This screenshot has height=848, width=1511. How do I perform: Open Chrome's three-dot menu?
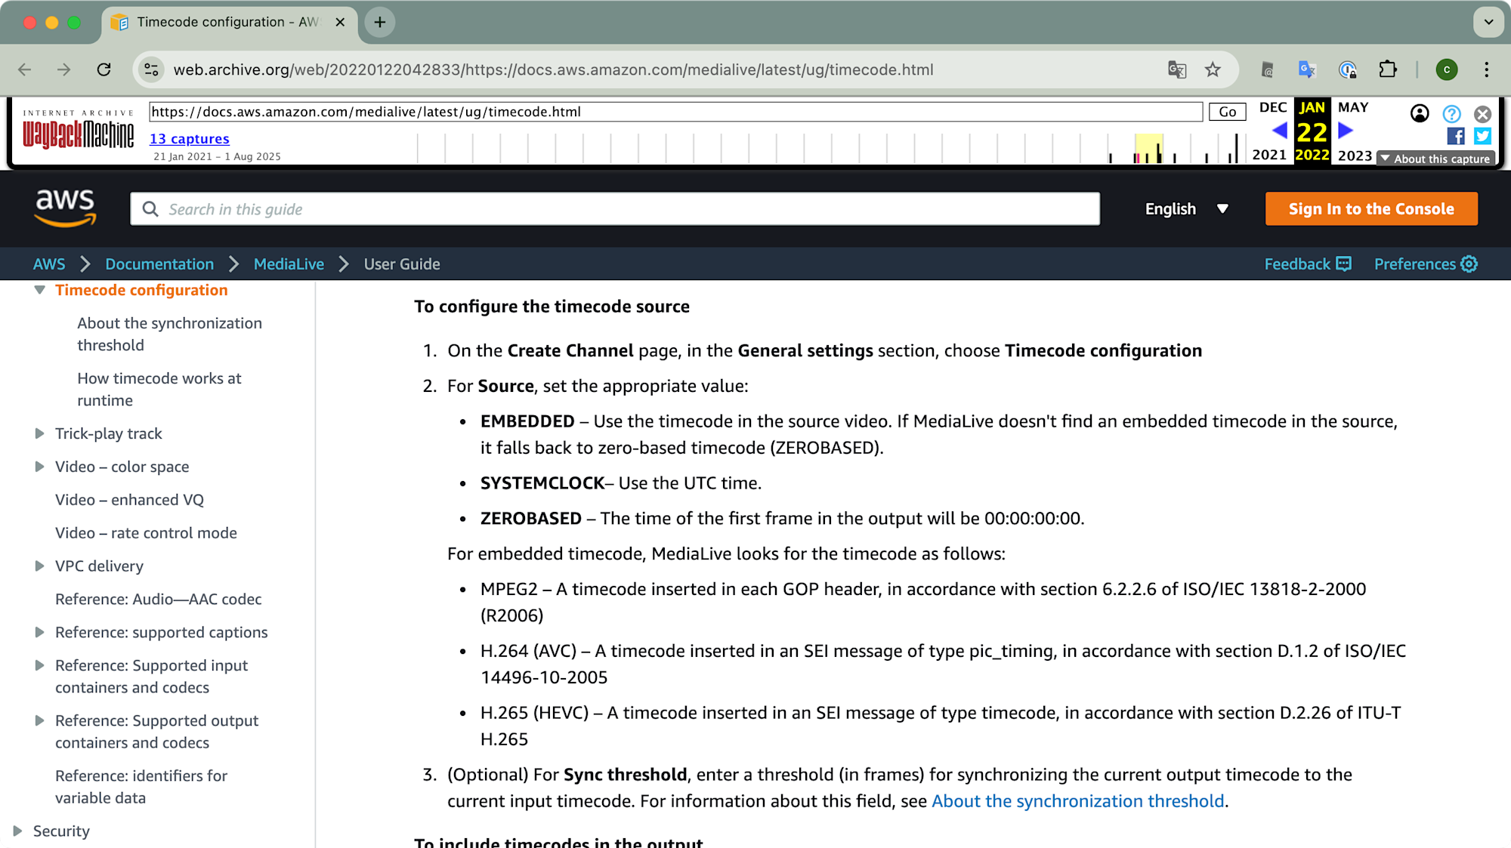[1487, 69]
